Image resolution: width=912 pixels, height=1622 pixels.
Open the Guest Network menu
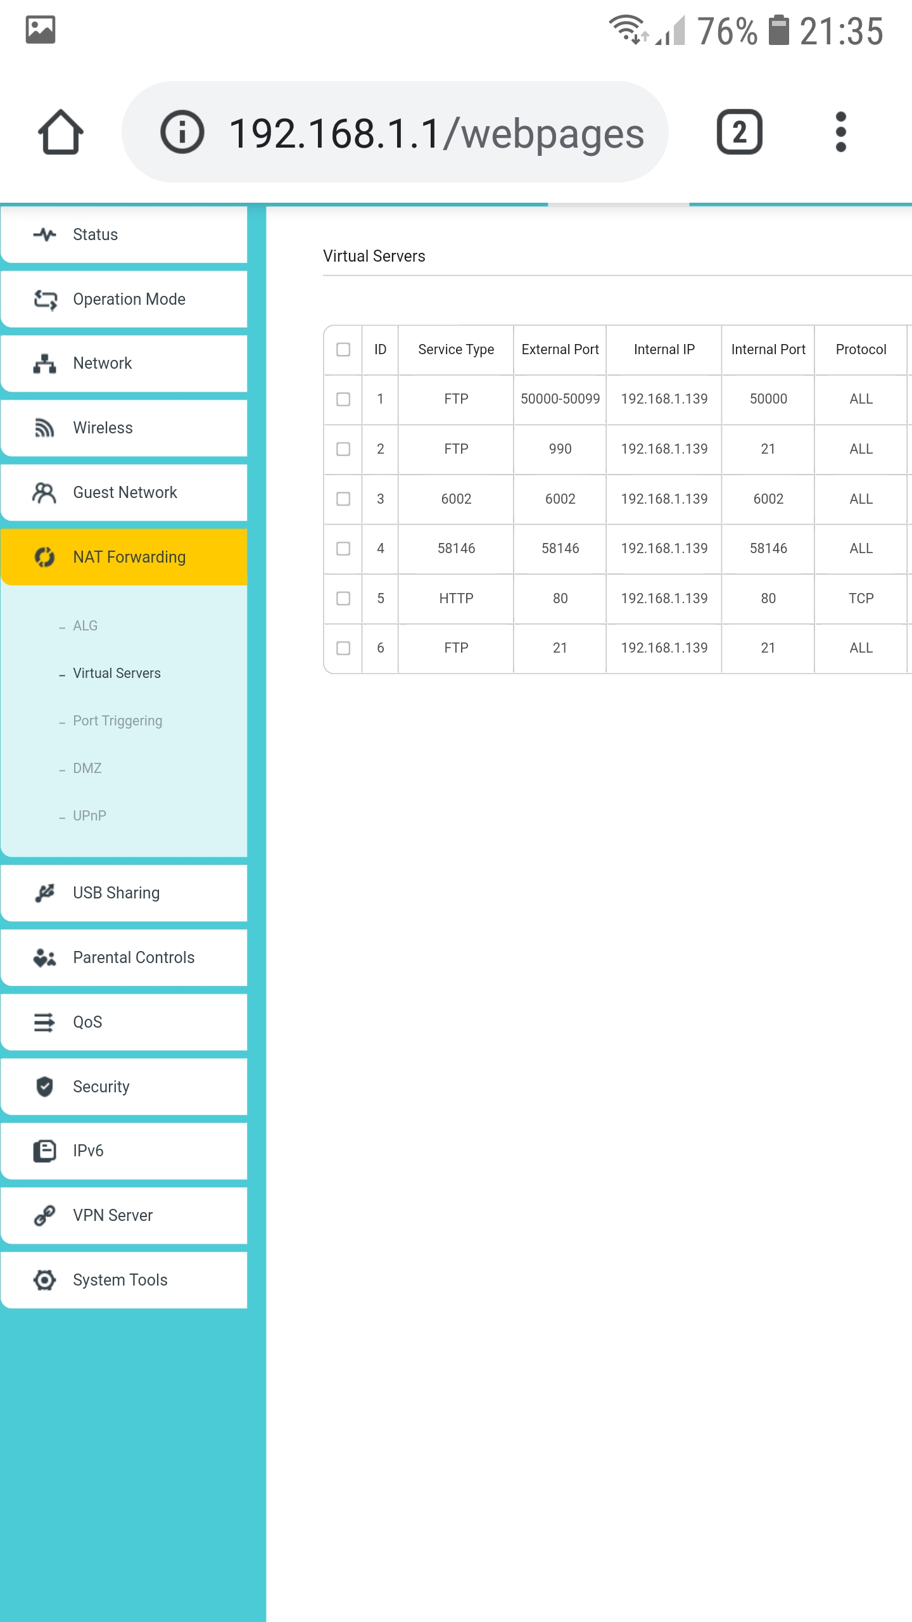click(124, 492)
